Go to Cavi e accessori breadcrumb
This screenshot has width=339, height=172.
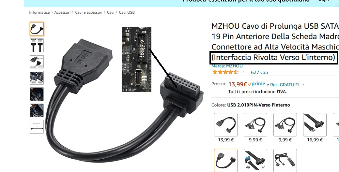(x=89, y=12)
